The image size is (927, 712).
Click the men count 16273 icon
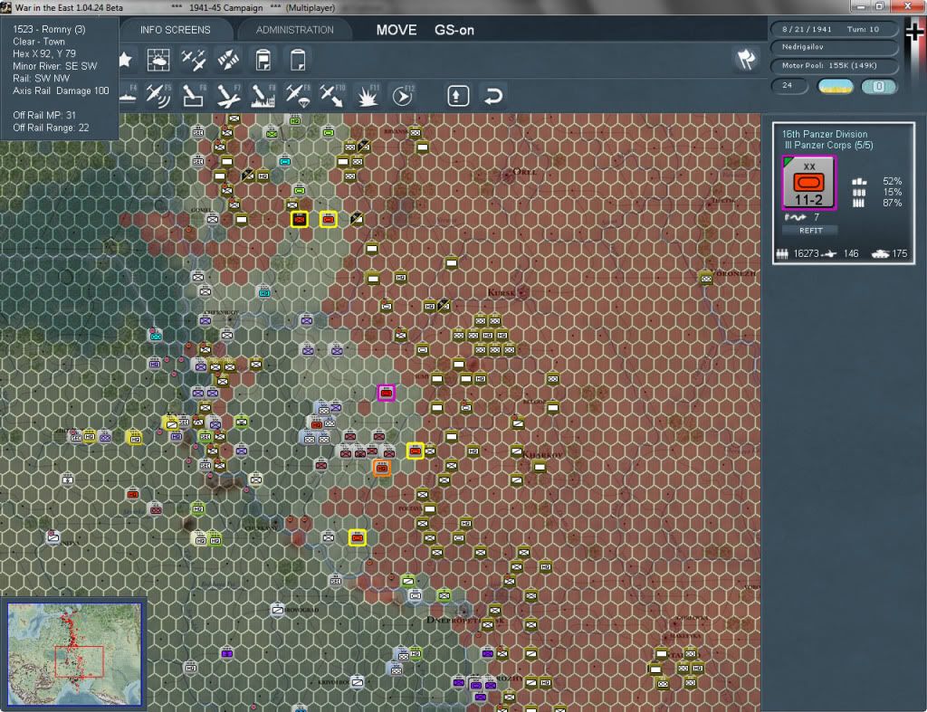[x=782, y=253]
